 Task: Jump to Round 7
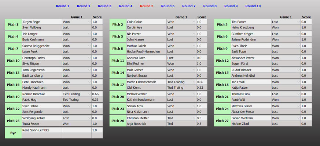pos(189,6)
